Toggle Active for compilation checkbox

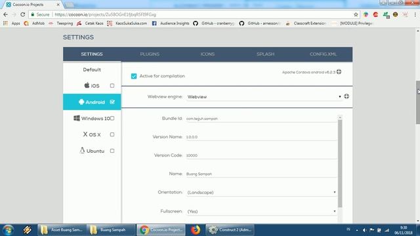[134, 76]
